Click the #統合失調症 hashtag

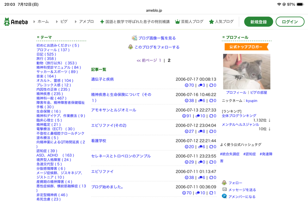click(230, 154)
